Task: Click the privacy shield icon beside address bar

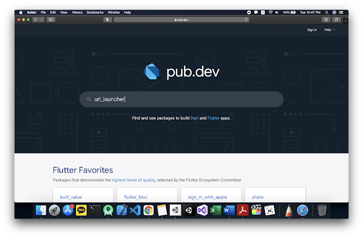Action: point(108,20)
